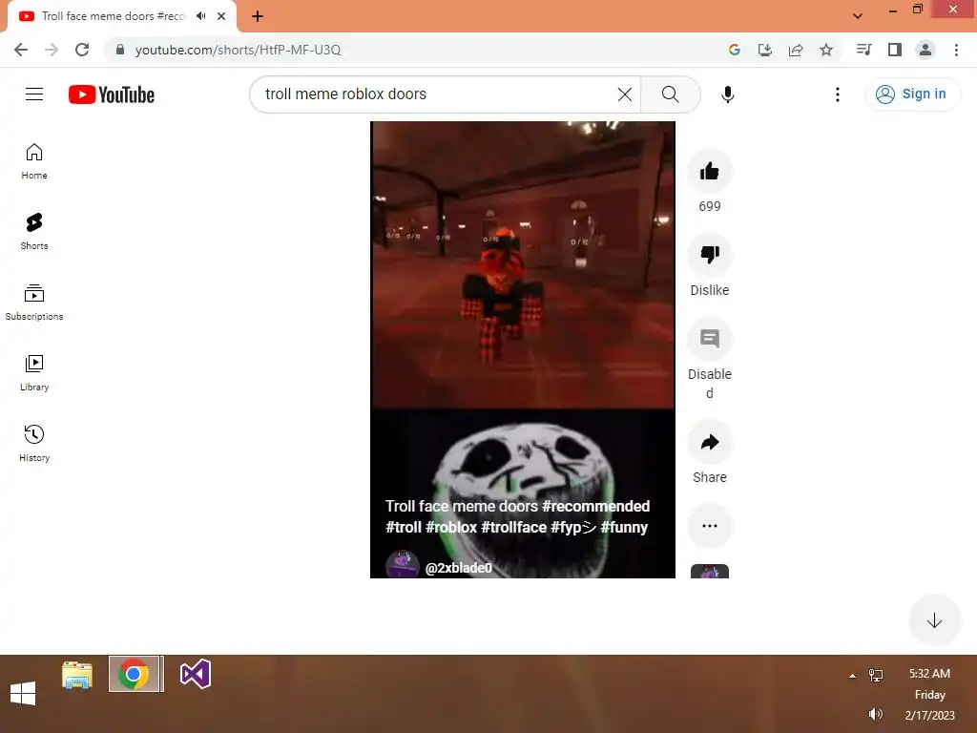The width and height of the screenshot is (977, 733).
Task: Click the Google icon in the address bar
Action: tap(735, 50)
